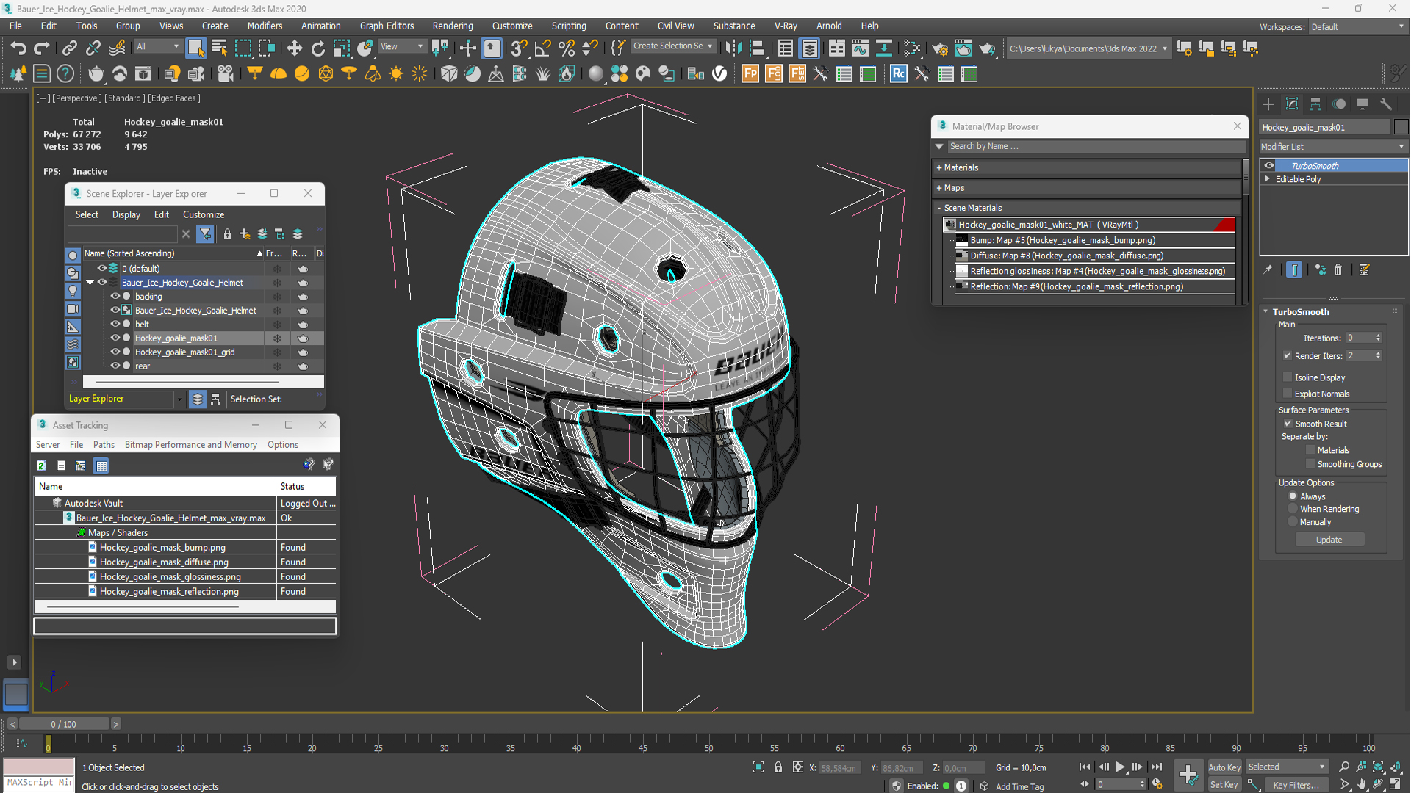Collapse the TurboSmooth rollout
The width and height of the screenshot is (1411, 793).
tap(1266, 312)
